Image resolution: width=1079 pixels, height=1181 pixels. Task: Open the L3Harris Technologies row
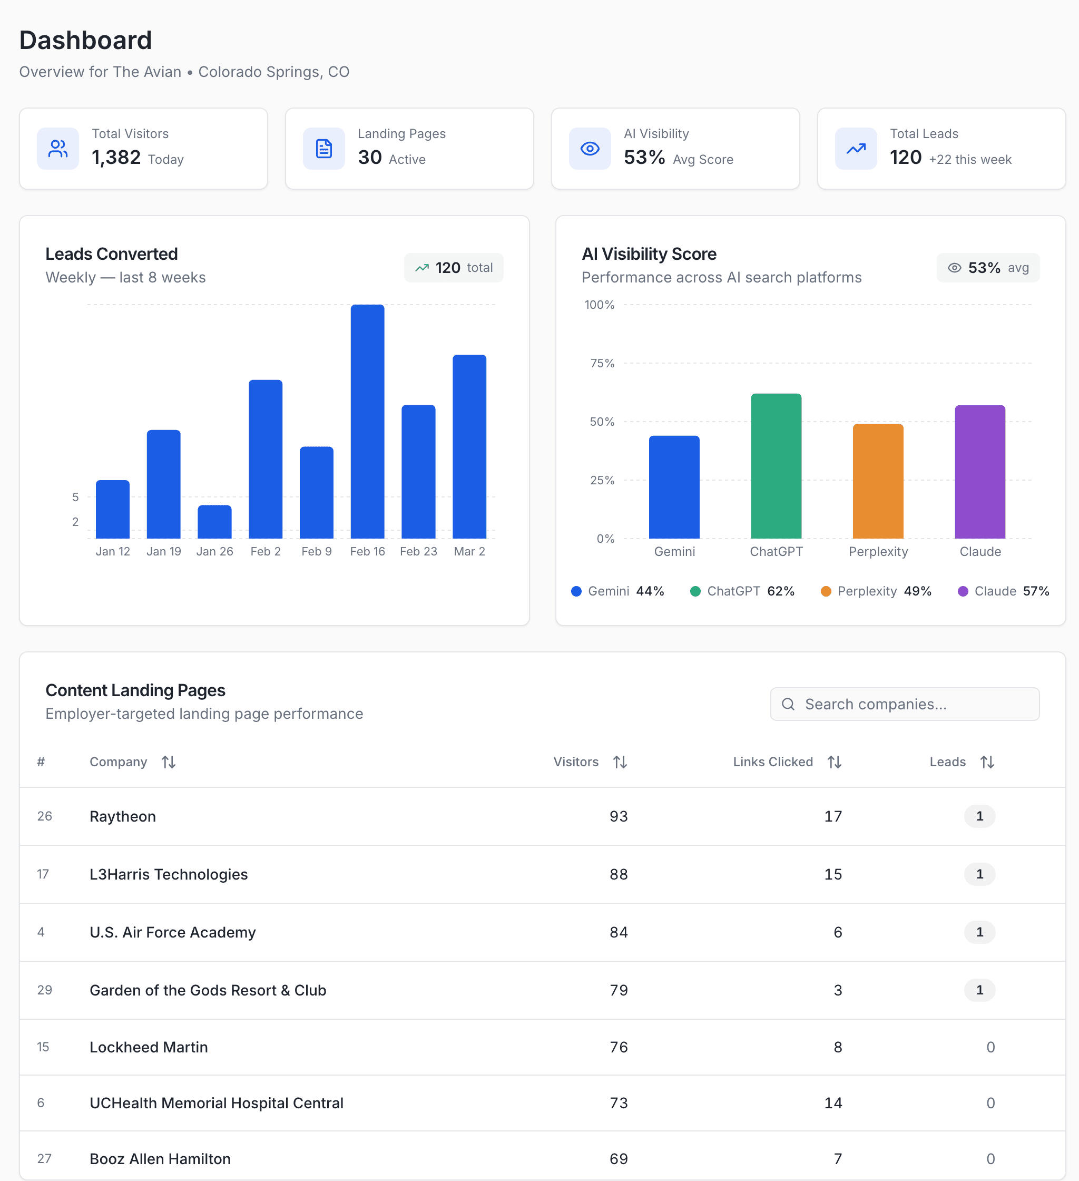tap(543, 874)
